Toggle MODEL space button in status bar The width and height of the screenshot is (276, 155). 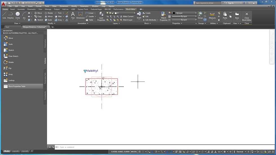pyautogui.click(x=134, y=152)
